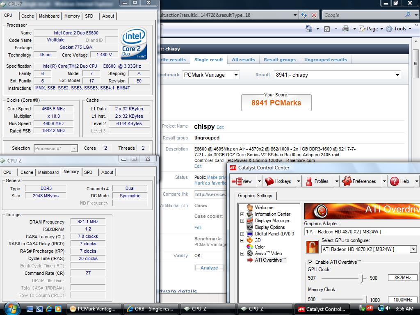Expand Information Center tree node
Screen dimensions: 420x315
pos(242,214)
